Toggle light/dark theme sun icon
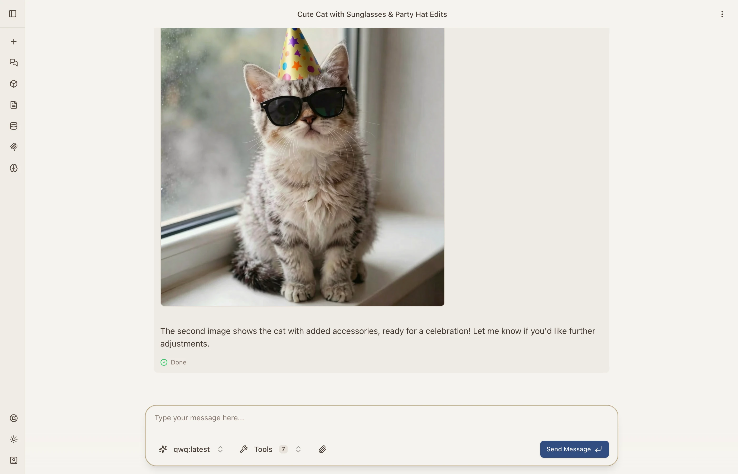 click(x=13, y=439)
